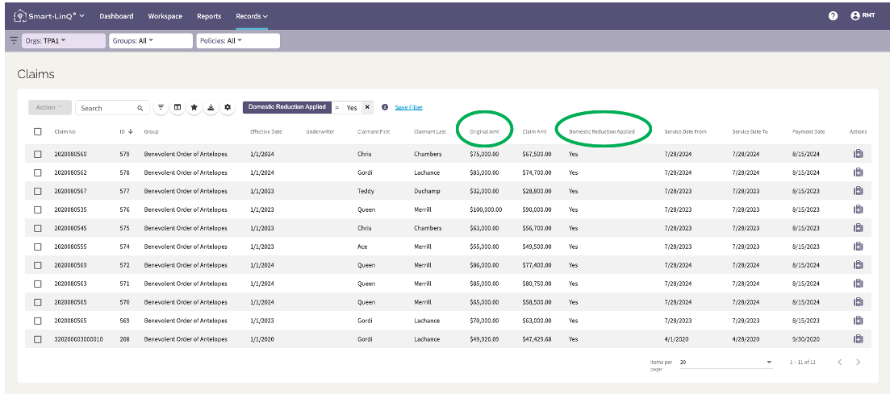Go to previous page arrow
Image resolution: width=890 pixels, height=394 pixels.
(x=839, y=362)
